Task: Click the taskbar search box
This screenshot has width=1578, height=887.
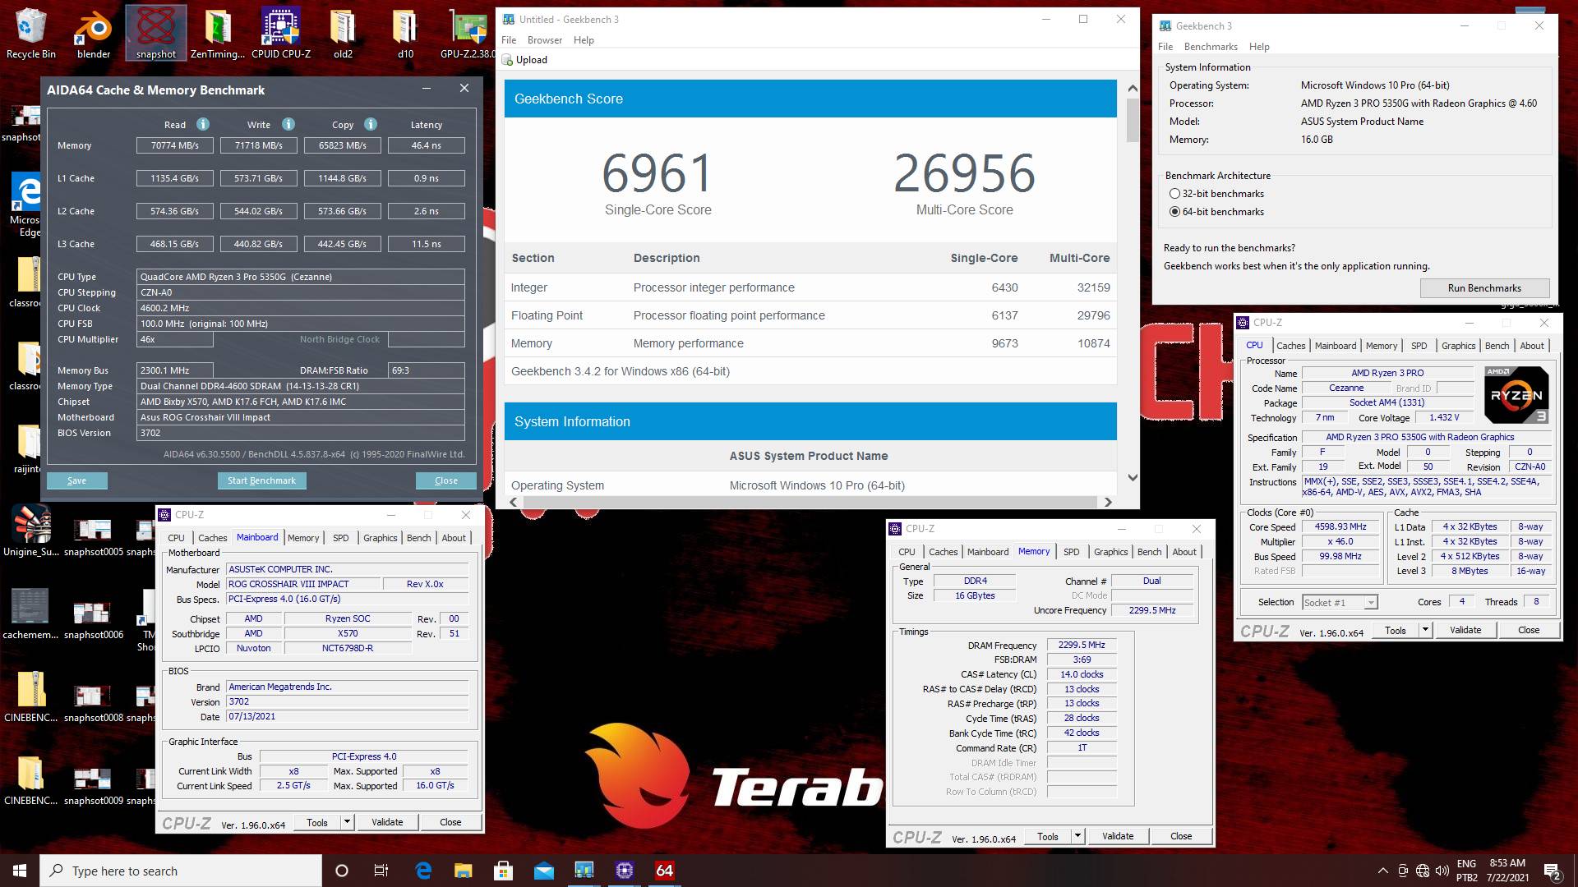Action: [x=181, y=871]
